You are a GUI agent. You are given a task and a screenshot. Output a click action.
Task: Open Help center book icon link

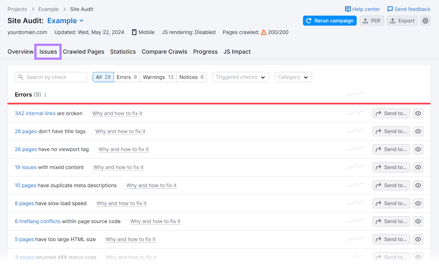pos(348,9)
